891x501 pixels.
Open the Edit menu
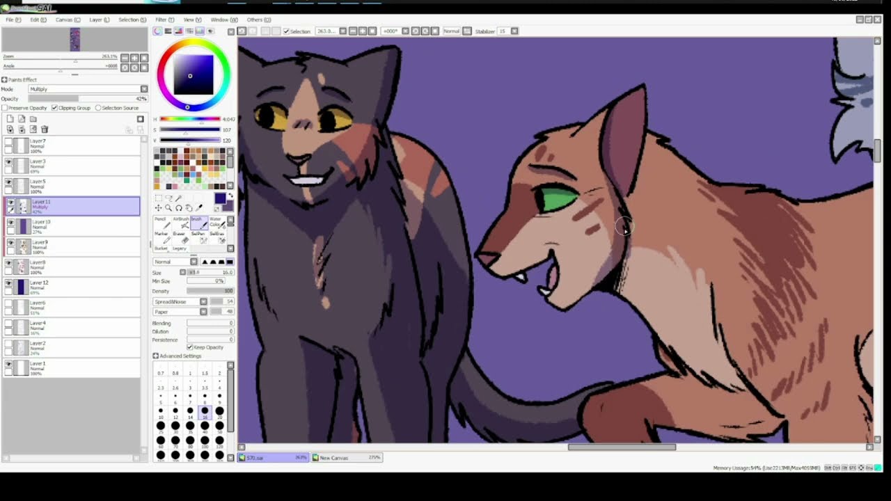click(x=38, y=19)
